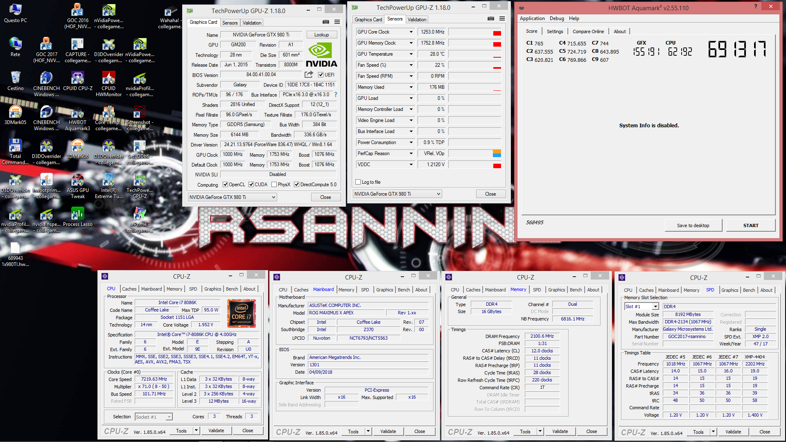The height and width of the screenshot is (442, 786).
Task: Switch to Validation tab in GPU-Z Graphics Card
Action: [252, 23]
